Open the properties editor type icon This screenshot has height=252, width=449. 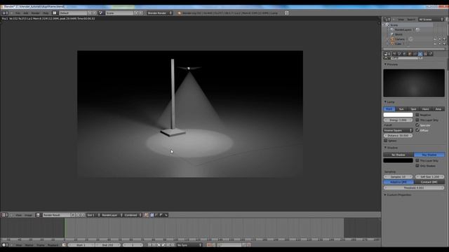point(387,54)
